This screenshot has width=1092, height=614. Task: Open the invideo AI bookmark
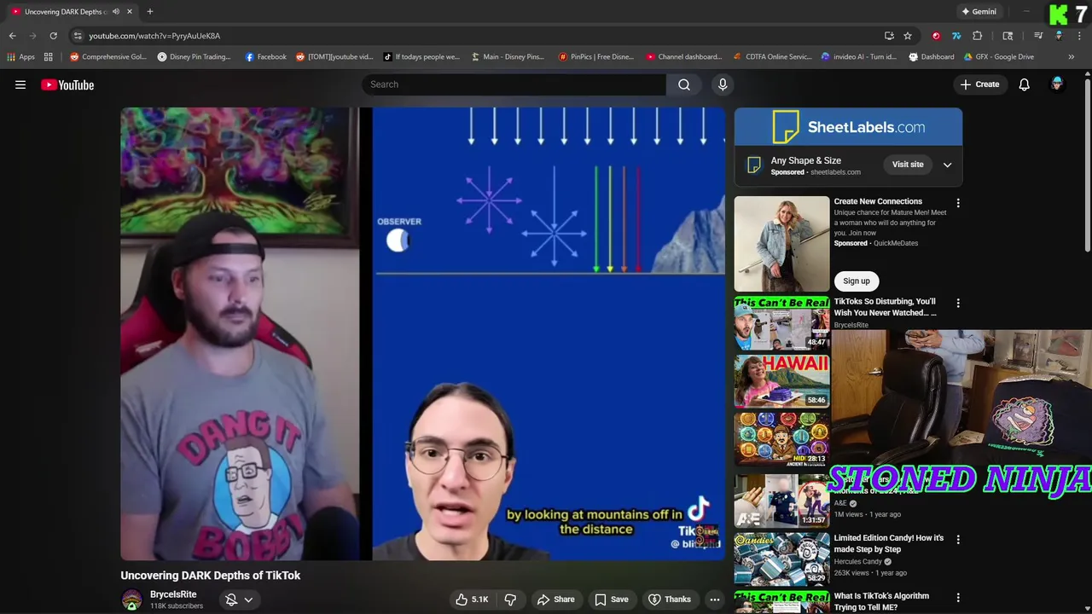click(x=858, y=57)
